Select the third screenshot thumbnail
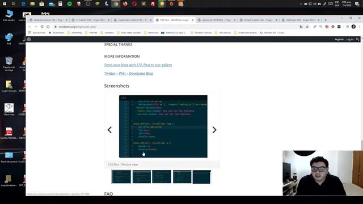 162,177
